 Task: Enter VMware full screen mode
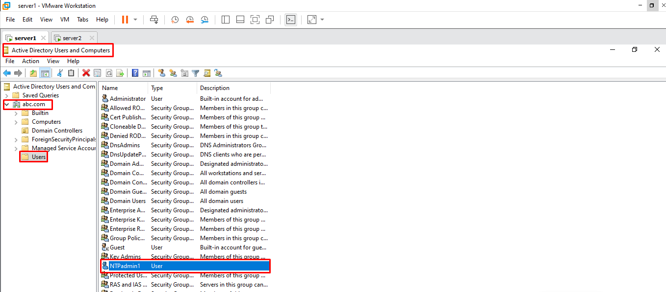(255, 20)
